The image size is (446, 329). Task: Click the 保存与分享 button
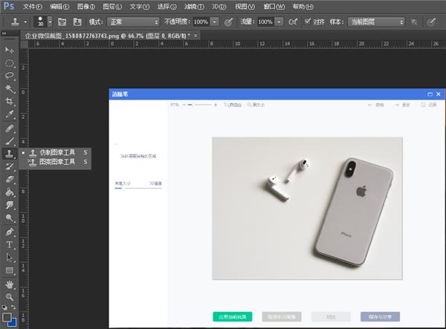coord(380,316)
